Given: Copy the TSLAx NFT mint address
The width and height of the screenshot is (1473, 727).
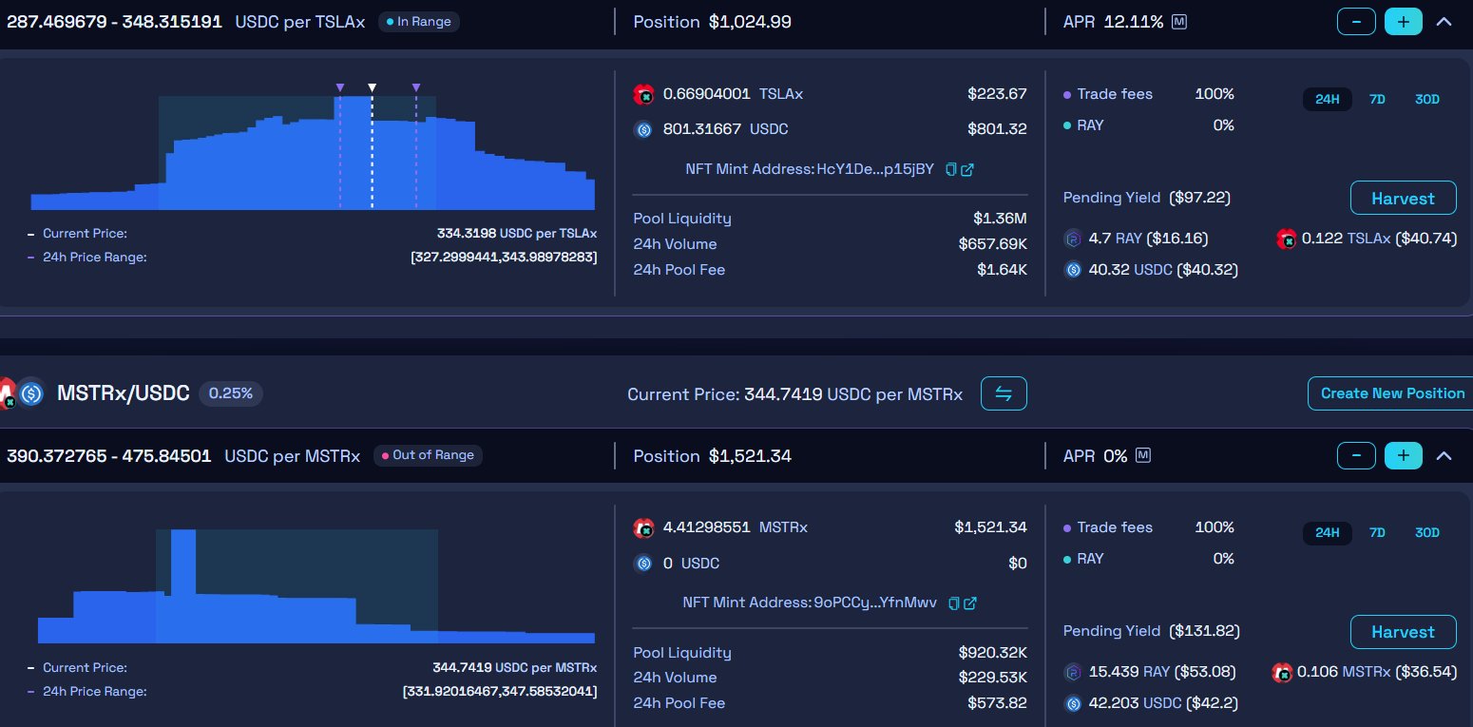Looking at the screenshot, I should tap(951, 169).
